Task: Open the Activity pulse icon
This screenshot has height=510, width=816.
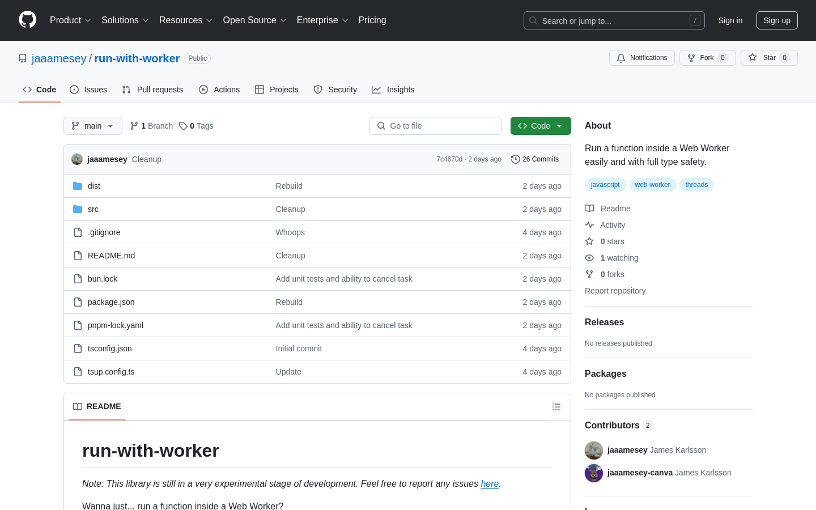Action: 589,225
